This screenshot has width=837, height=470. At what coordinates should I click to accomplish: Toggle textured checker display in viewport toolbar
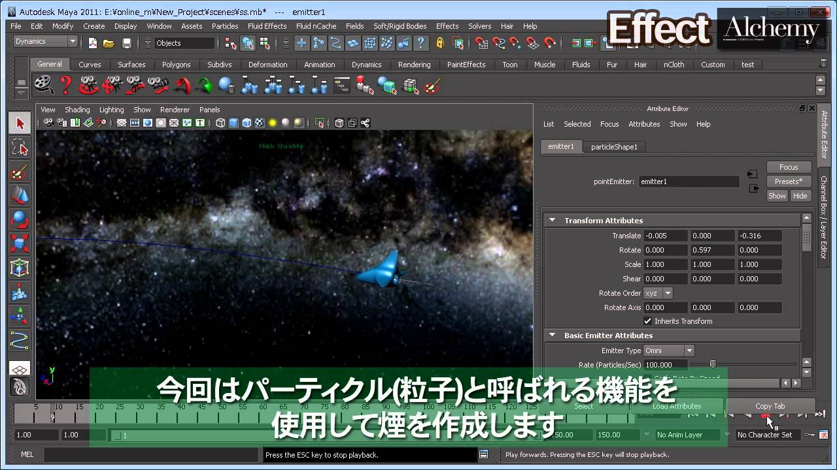point(260,123)
